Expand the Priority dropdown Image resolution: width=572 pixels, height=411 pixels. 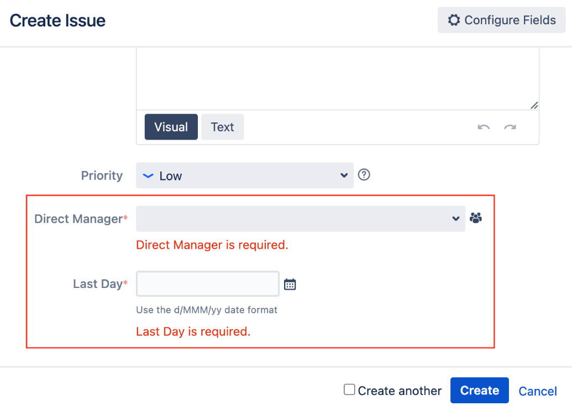point(344,175)
